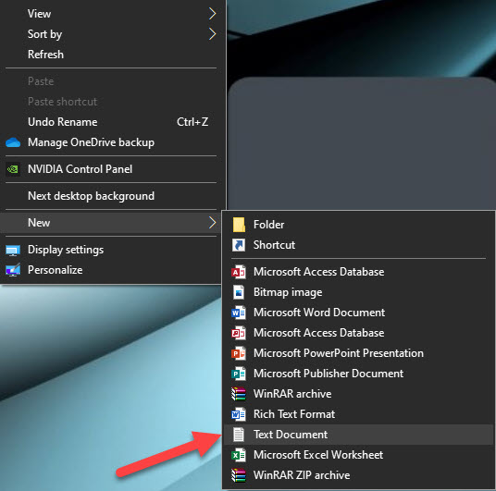Image resolution: width=496 pixels, height=491 pixels.
Task: Click the Rich Text Format icon
Action: 239,414
